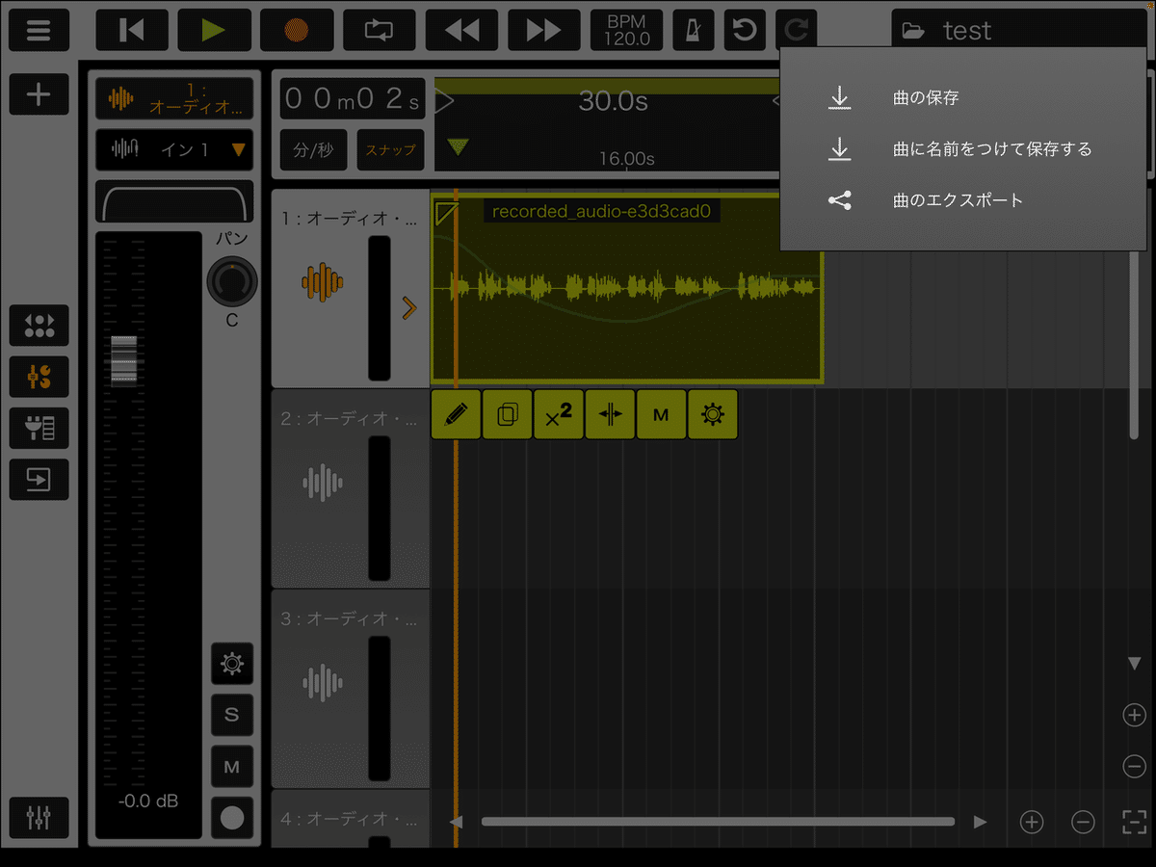Toggle loop playback
The width and height of the screenshot is (1156, 867).
coord(380,30)
